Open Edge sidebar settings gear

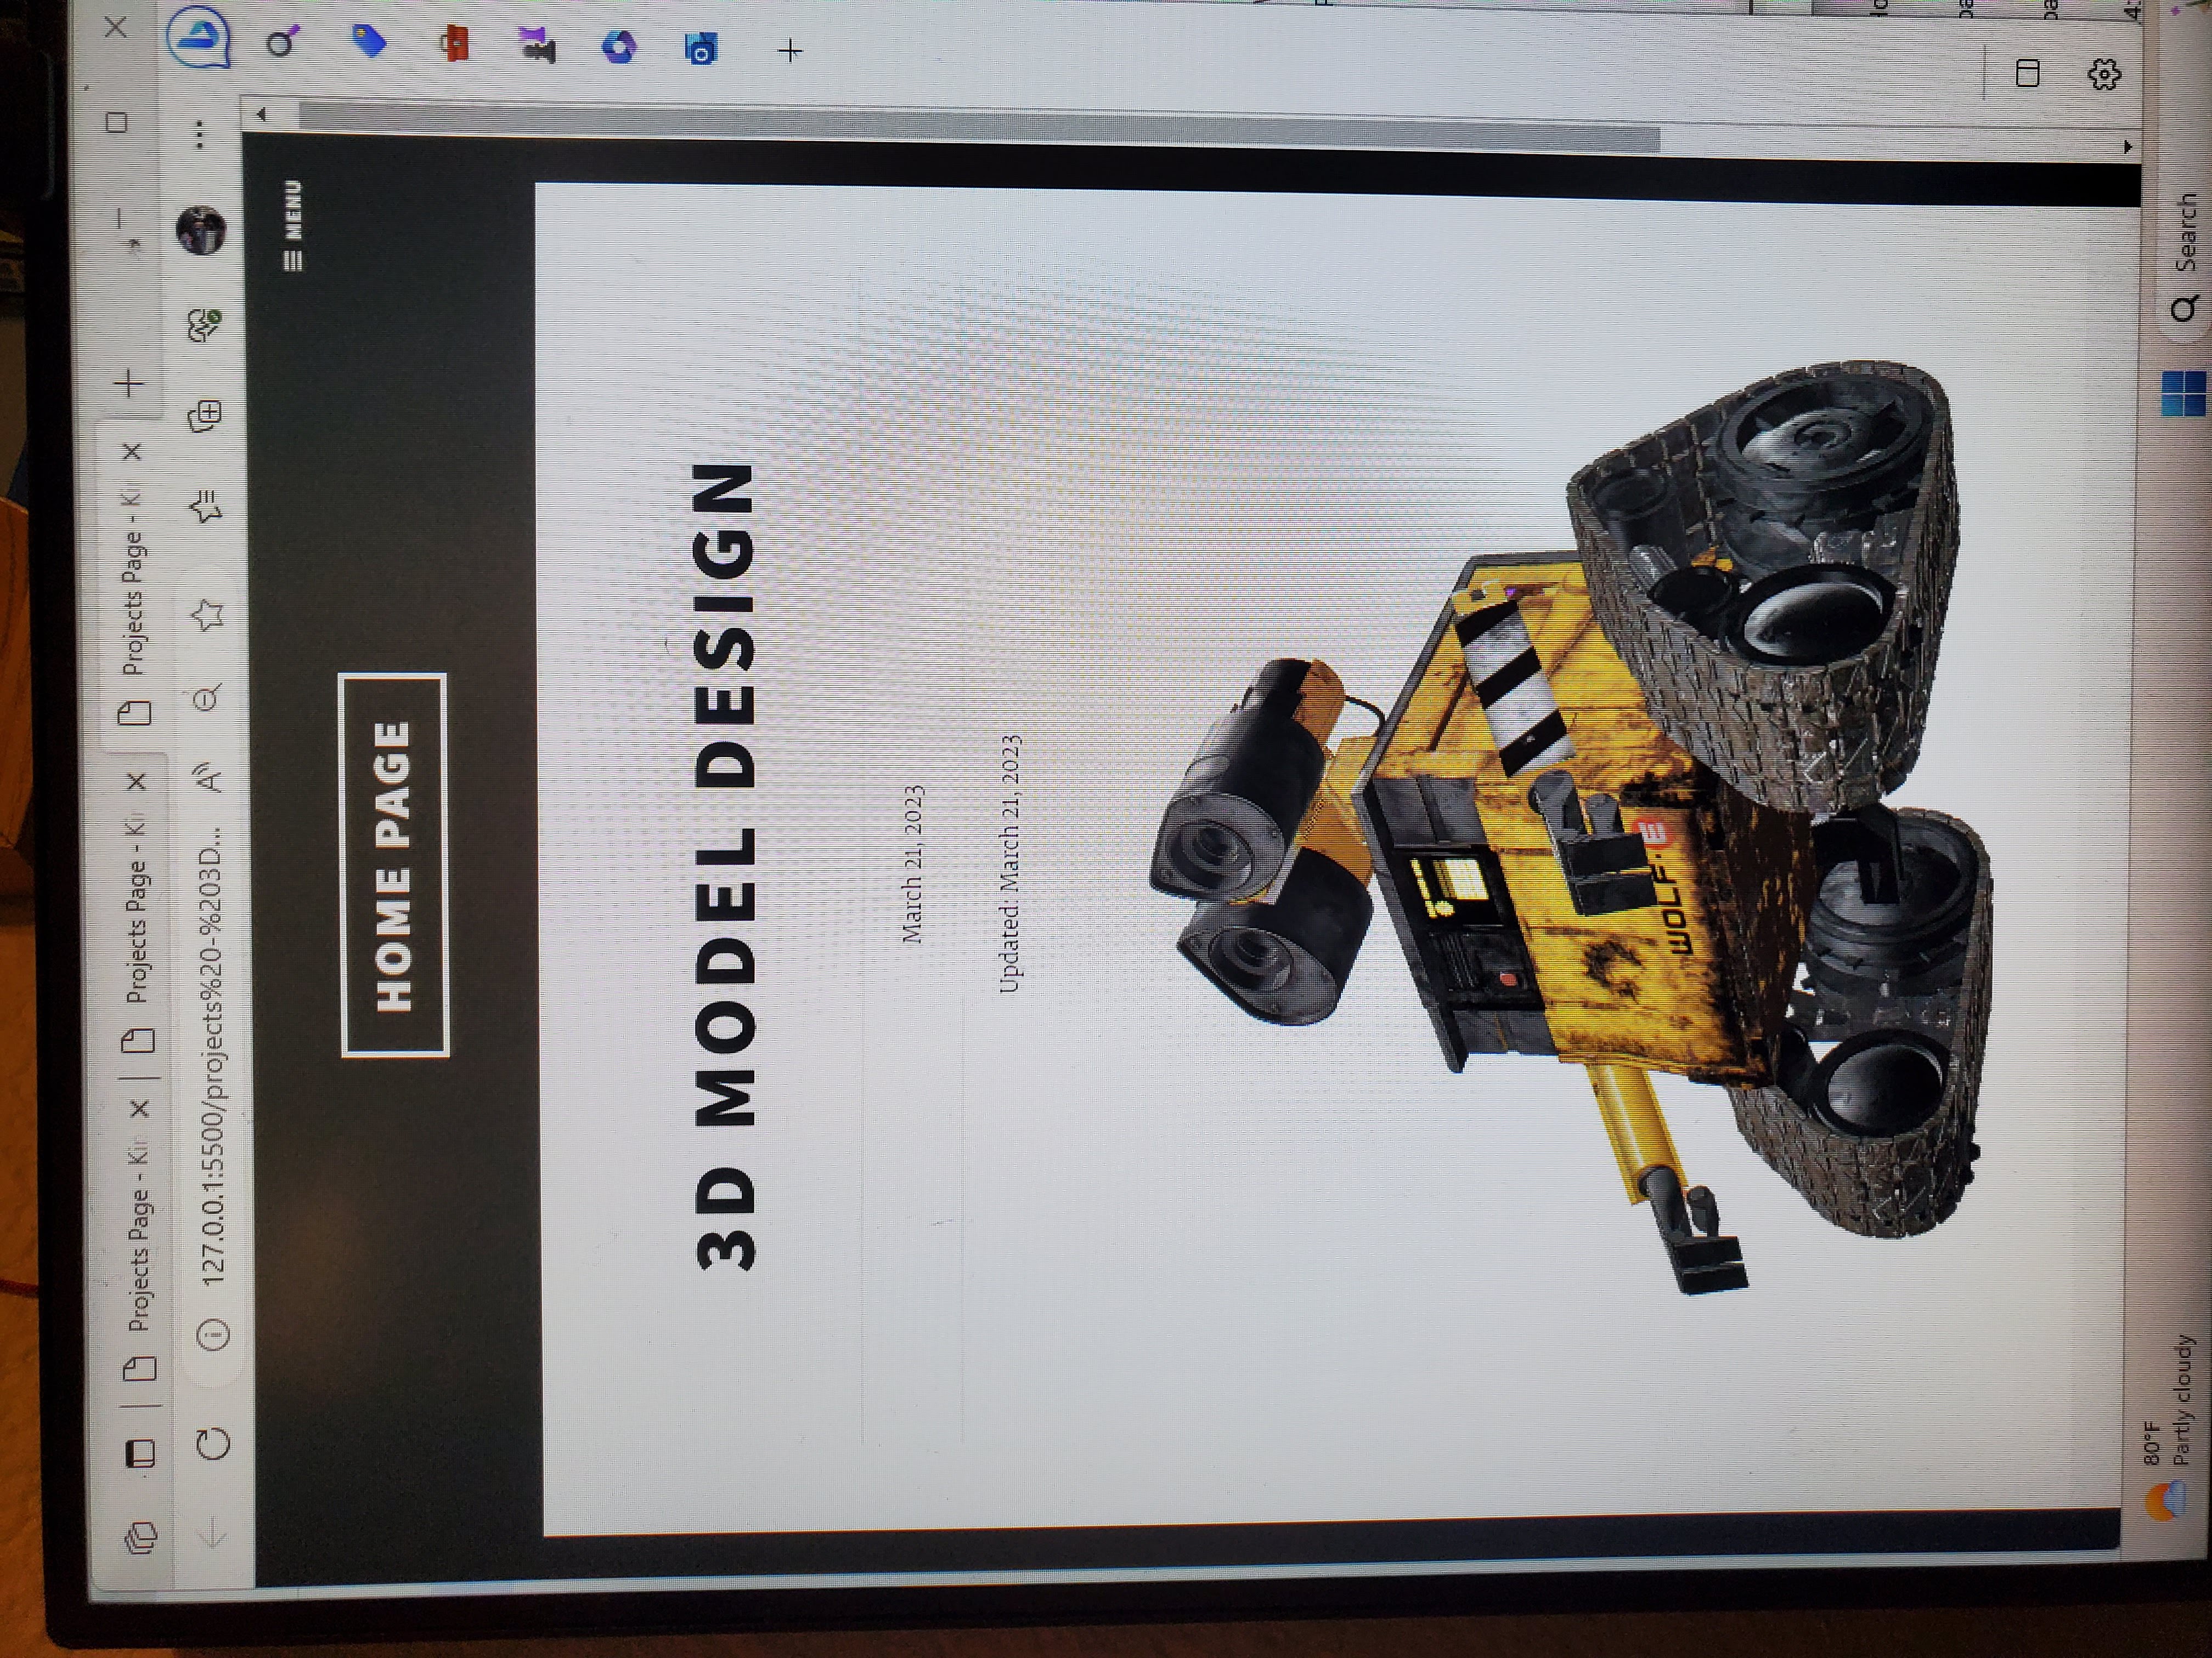point(2104,74)
